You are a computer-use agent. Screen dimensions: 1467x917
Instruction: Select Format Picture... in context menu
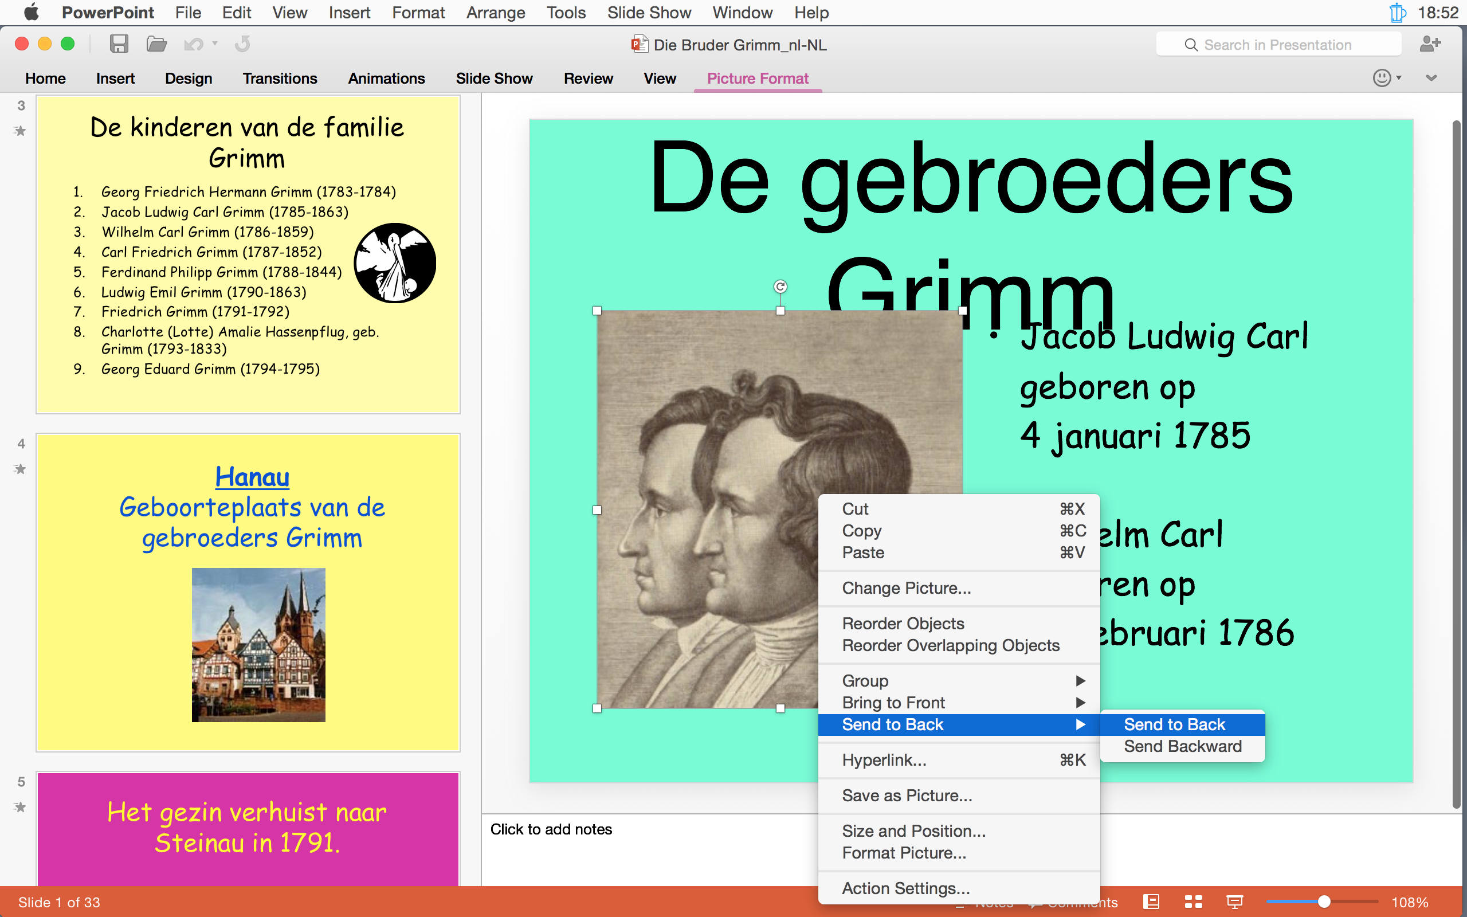coord(904,853)
